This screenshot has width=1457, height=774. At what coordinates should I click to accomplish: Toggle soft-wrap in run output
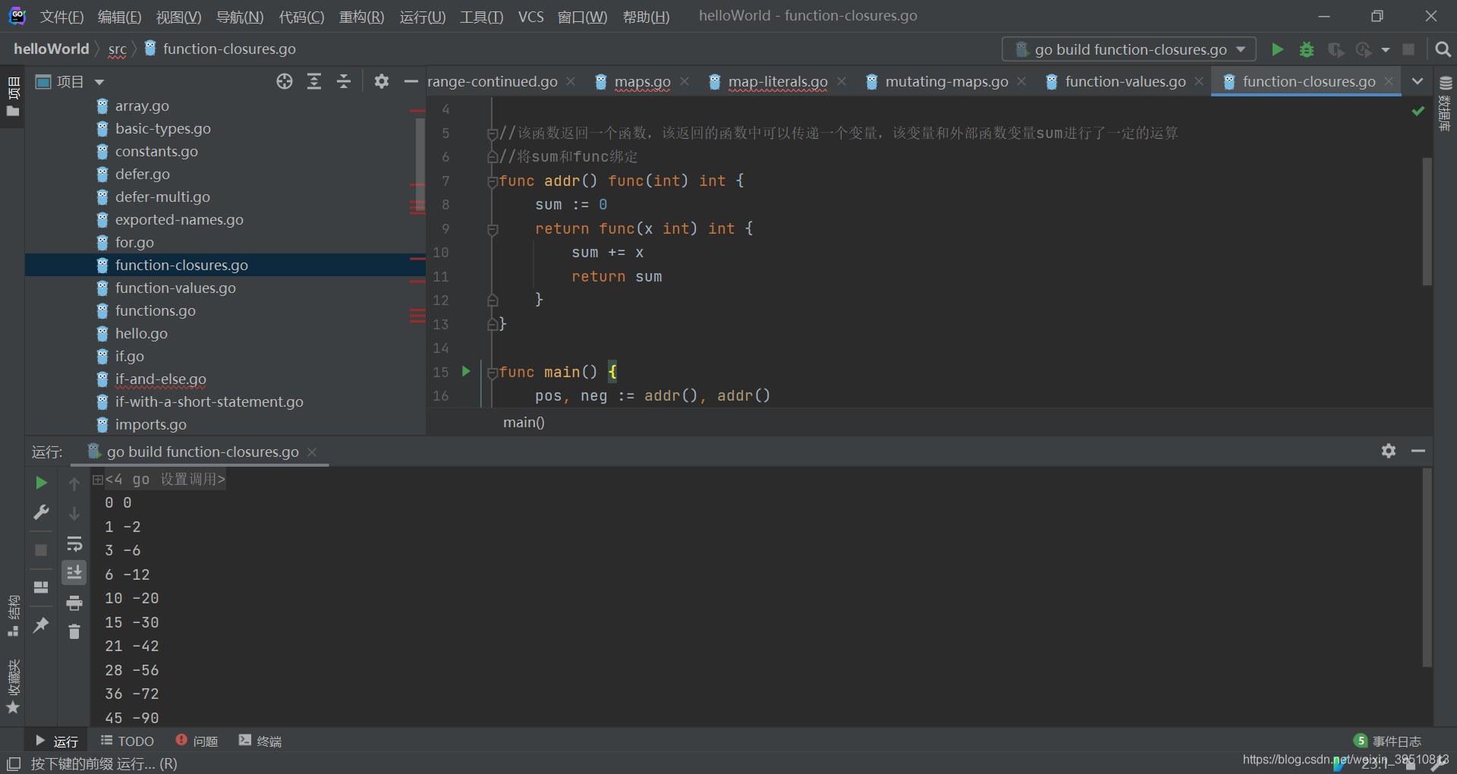click(x=74, y=543)
